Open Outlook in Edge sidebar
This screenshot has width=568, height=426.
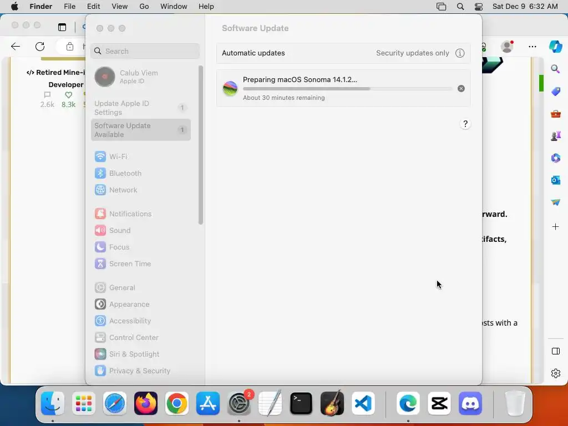coord(555,180)
